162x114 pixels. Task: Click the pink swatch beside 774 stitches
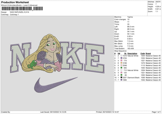(121, 60)
